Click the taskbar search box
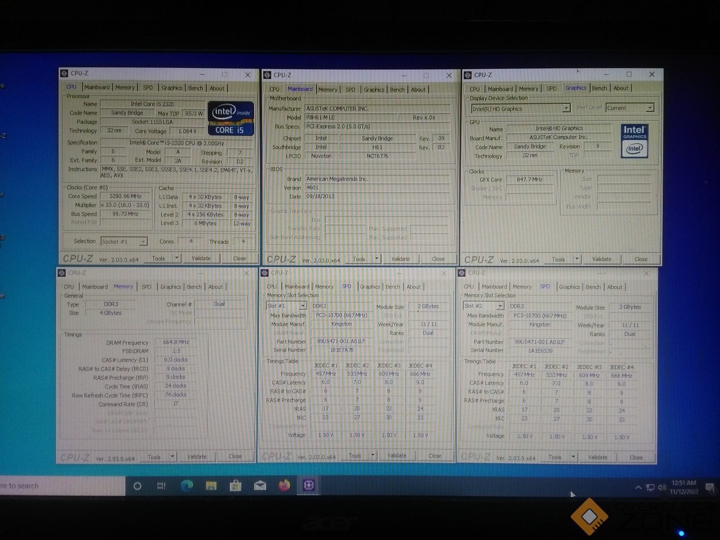Viewport: 720px width, 540px height. tap(62, 486)
